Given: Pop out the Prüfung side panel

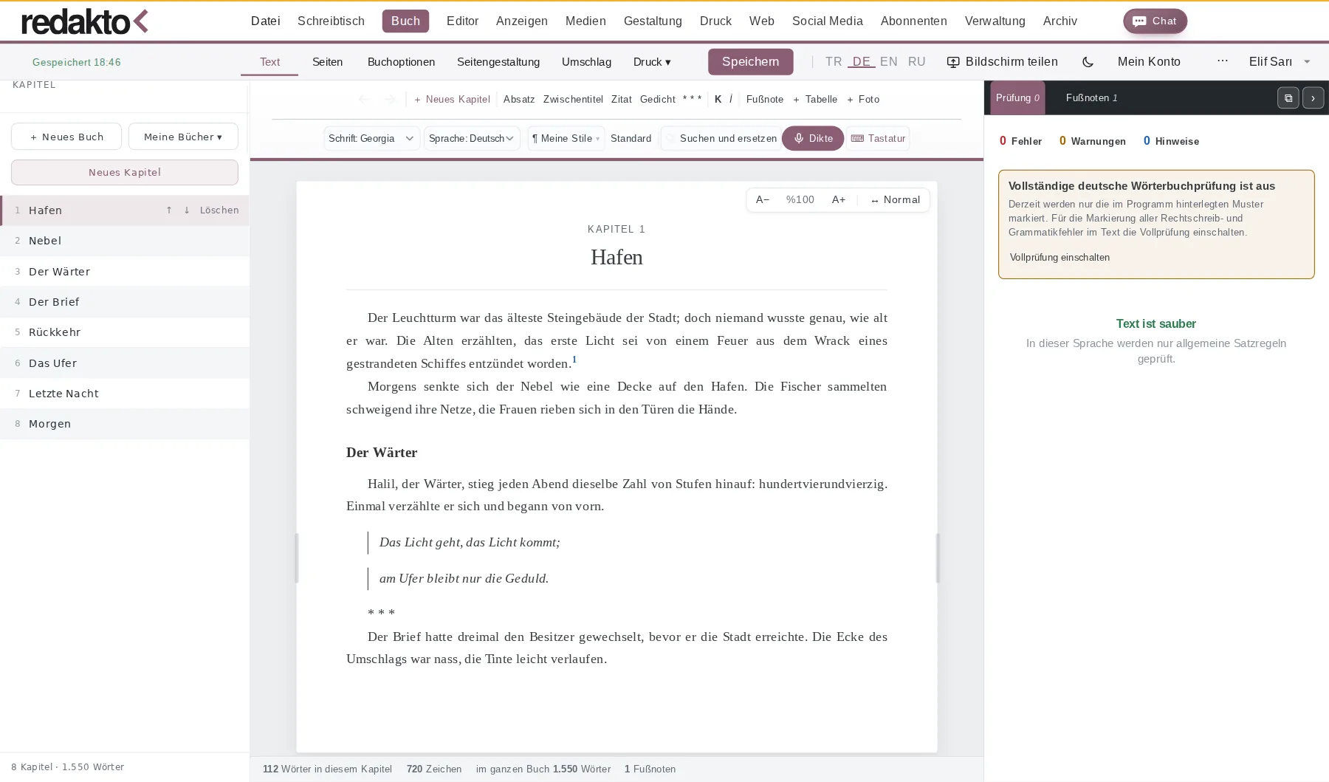Looking at the screenshot, I should [1288, 97].
